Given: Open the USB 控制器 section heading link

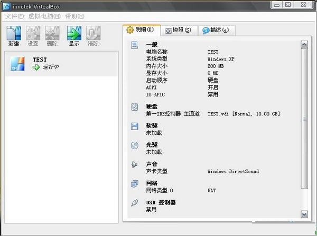Looking at the screenshot, I should click(x=161, y=202).
